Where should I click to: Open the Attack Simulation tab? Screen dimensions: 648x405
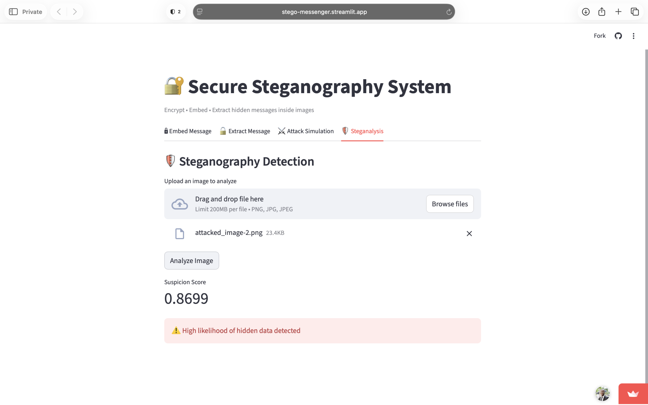tap(306, 131)
